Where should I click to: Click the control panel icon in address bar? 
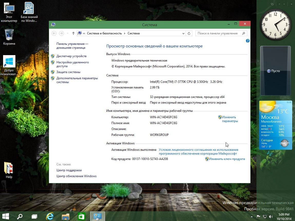80,33
